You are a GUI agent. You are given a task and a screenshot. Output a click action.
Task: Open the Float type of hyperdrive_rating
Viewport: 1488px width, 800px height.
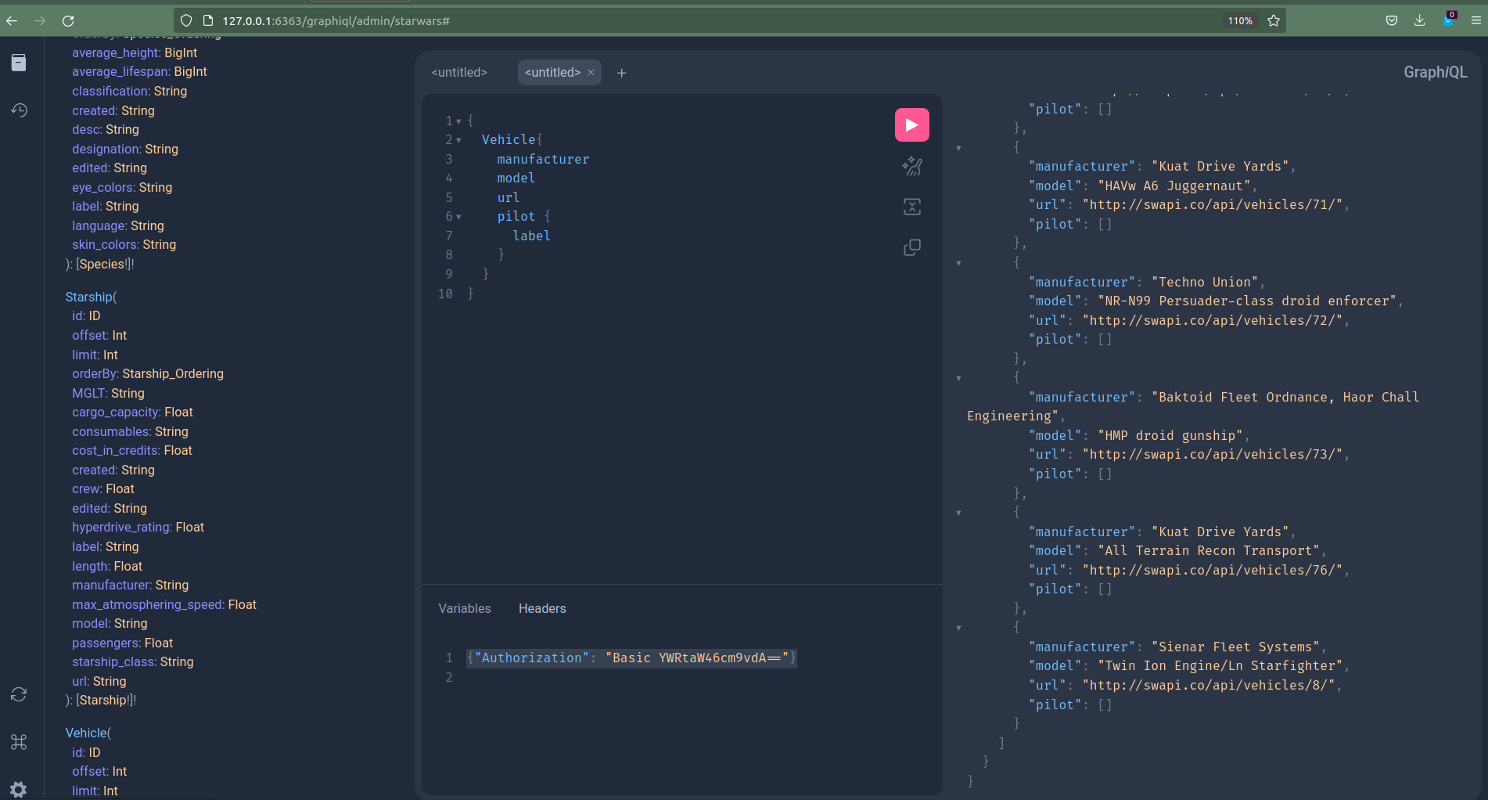tap(190, 527)
